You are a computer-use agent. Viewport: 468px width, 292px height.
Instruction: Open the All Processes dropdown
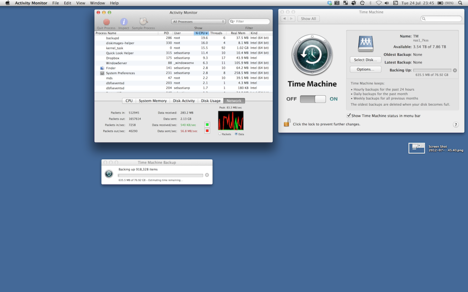click(x=198, y=21)
